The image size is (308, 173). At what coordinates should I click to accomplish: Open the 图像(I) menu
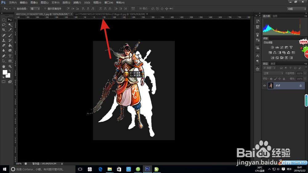pyautogui.click(x=34, y=2)
